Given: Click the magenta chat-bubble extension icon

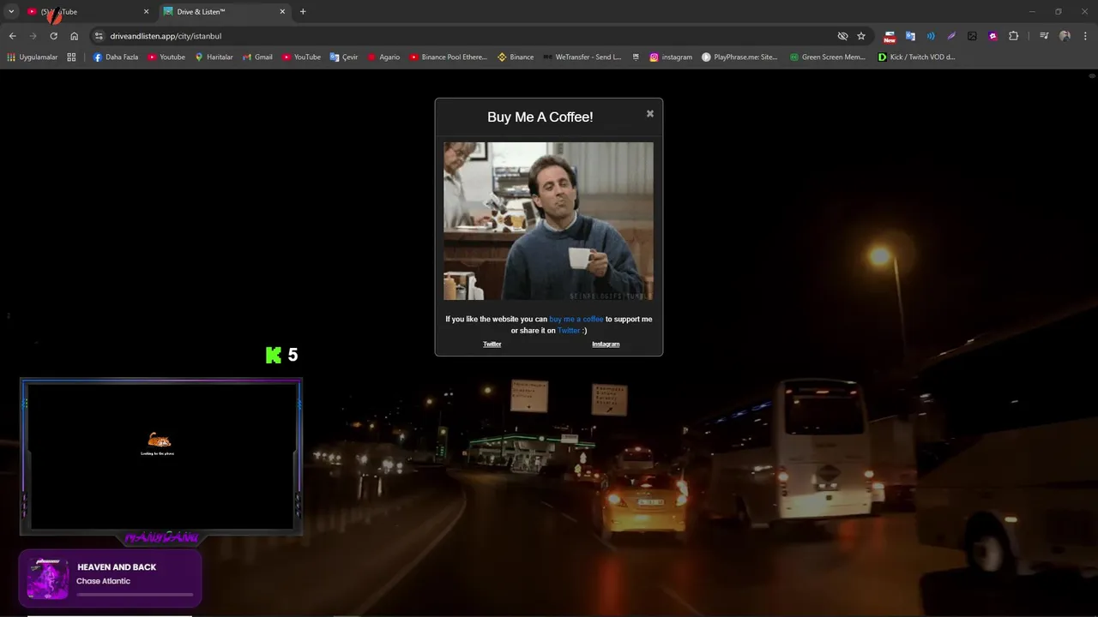Looking at the screenshot, I should pos(992,36).
